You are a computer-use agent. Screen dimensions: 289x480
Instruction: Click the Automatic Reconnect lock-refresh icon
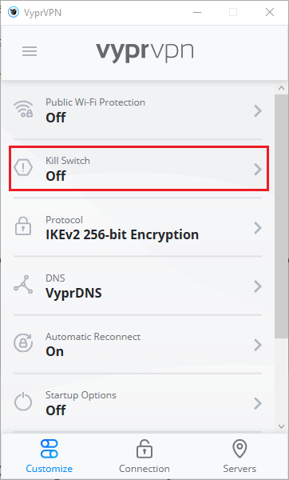[23, 343]
